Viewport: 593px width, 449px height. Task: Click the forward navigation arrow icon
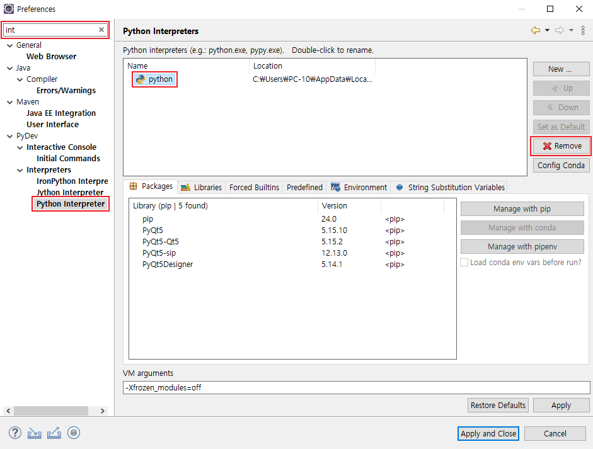(560, 30)
